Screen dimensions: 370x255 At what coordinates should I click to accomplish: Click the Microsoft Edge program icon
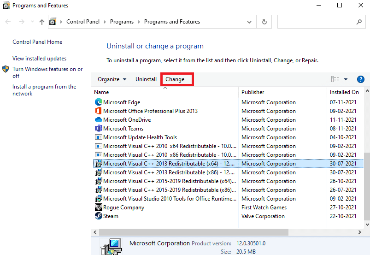pyautogui.click(x=99, y=102)
